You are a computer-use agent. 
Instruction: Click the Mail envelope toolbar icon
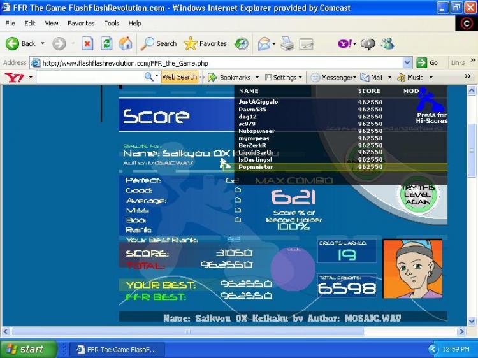(264, 44)
